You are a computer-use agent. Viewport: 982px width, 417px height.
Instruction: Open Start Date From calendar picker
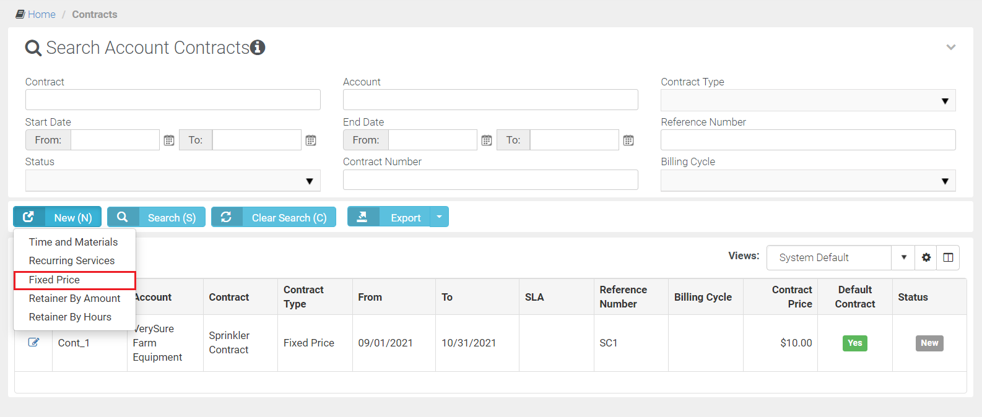tap(169, 140)
